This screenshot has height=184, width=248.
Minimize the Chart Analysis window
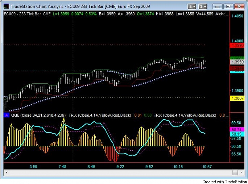coord(217,6)
